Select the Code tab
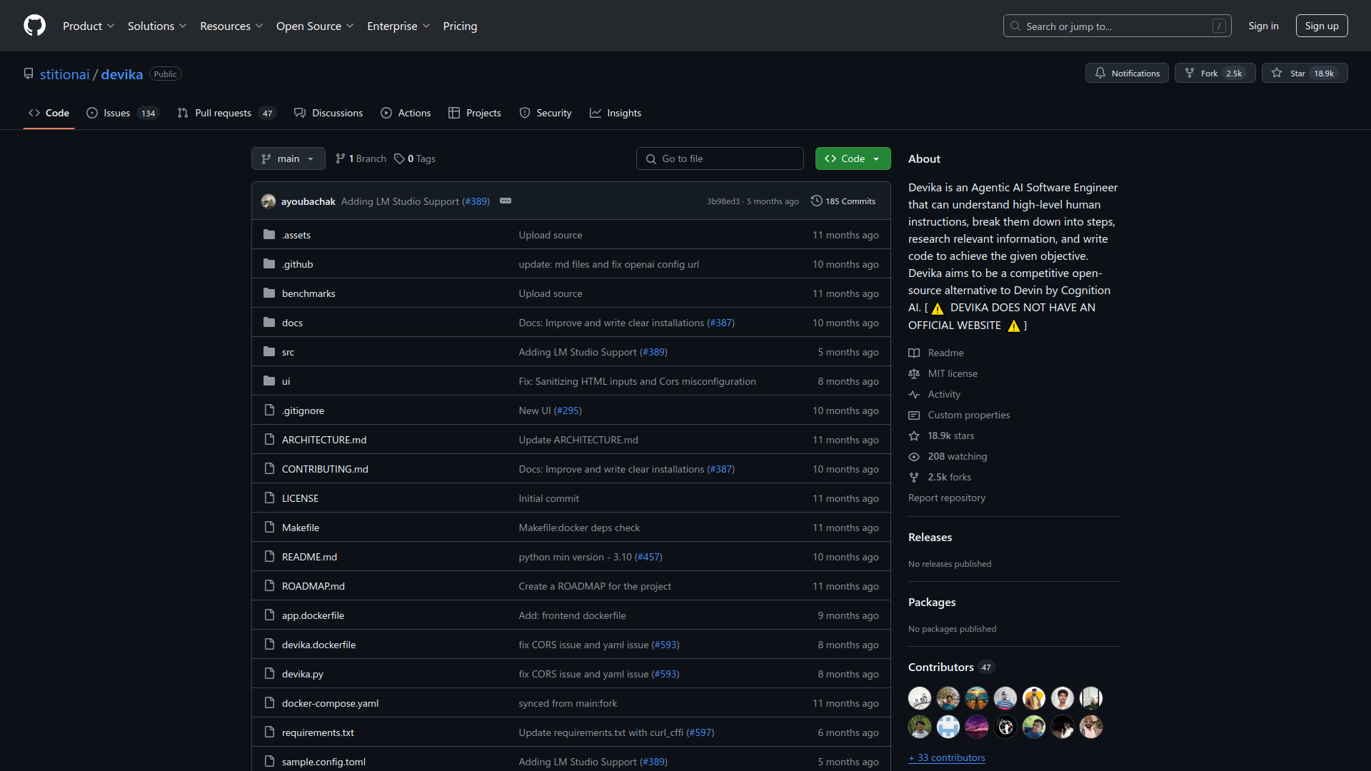Viewport: 1371px width, 771px height. pyautogui.click(x=49, y=113)
